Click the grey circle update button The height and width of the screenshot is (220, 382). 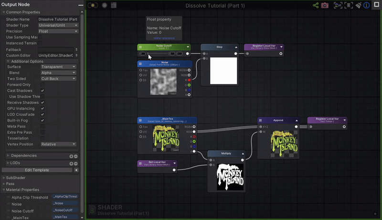pos(105,5)
